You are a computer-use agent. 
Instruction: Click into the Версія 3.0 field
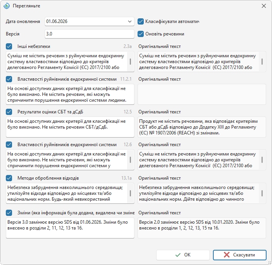click(89, 34)
